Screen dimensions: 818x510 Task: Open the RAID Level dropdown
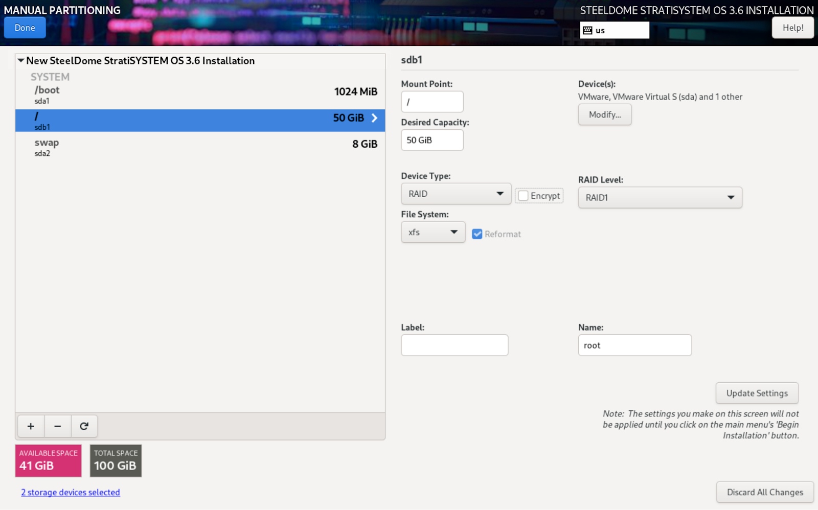(x=660, y=198)
